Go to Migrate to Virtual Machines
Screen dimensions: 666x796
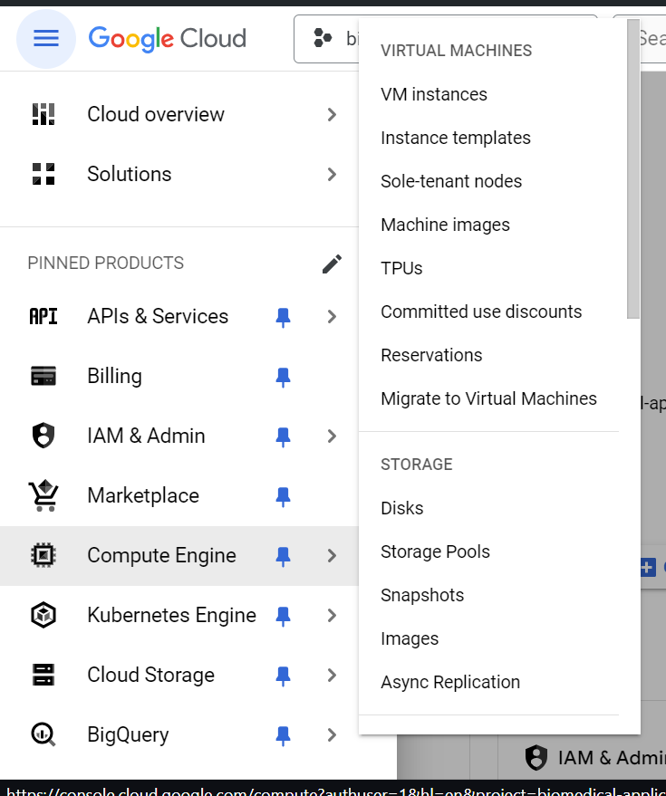click(488, 399)
